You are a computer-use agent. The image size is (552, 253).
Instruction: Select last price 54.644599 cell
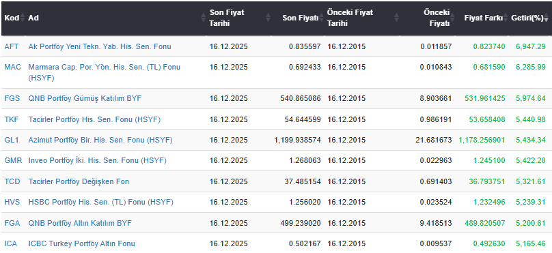(303, 119)
